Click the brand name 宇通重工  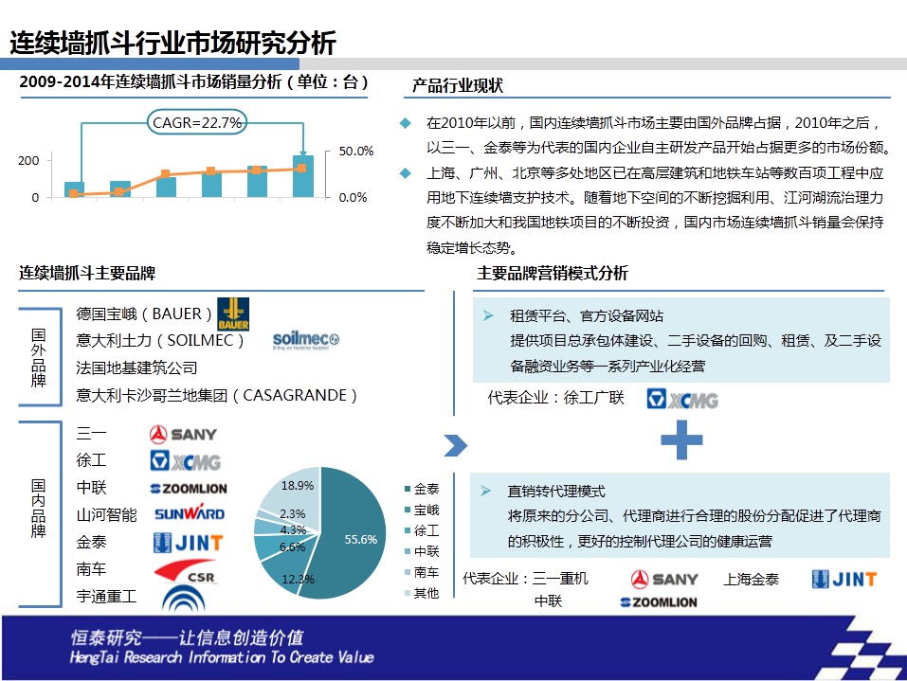coord(106,596)
